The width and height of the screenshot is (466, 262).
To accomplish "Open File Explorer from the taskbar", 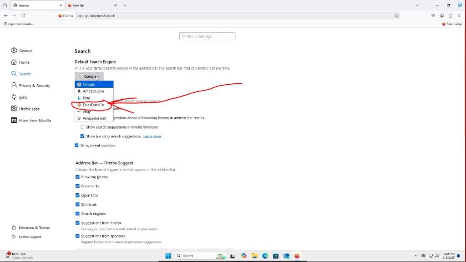I will click(254, 256).
